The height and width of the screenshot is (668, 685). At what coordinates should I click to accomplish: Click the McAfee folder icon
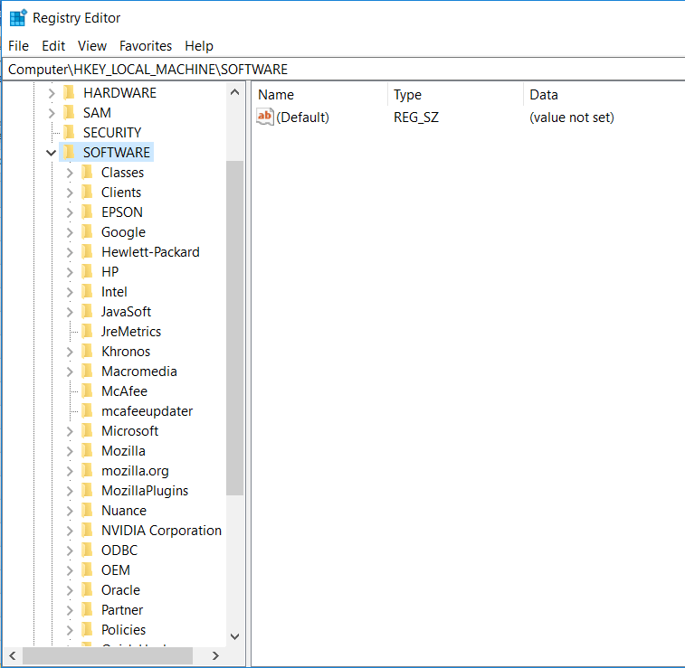[x=88, y=390]
